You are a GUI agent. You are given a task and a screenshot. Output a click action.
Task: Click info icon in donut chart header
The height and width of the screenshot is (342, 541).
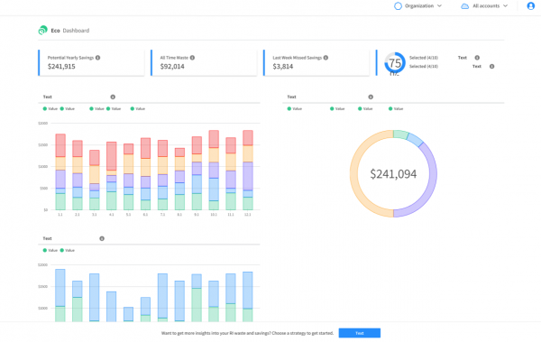(x=371, y=97)
